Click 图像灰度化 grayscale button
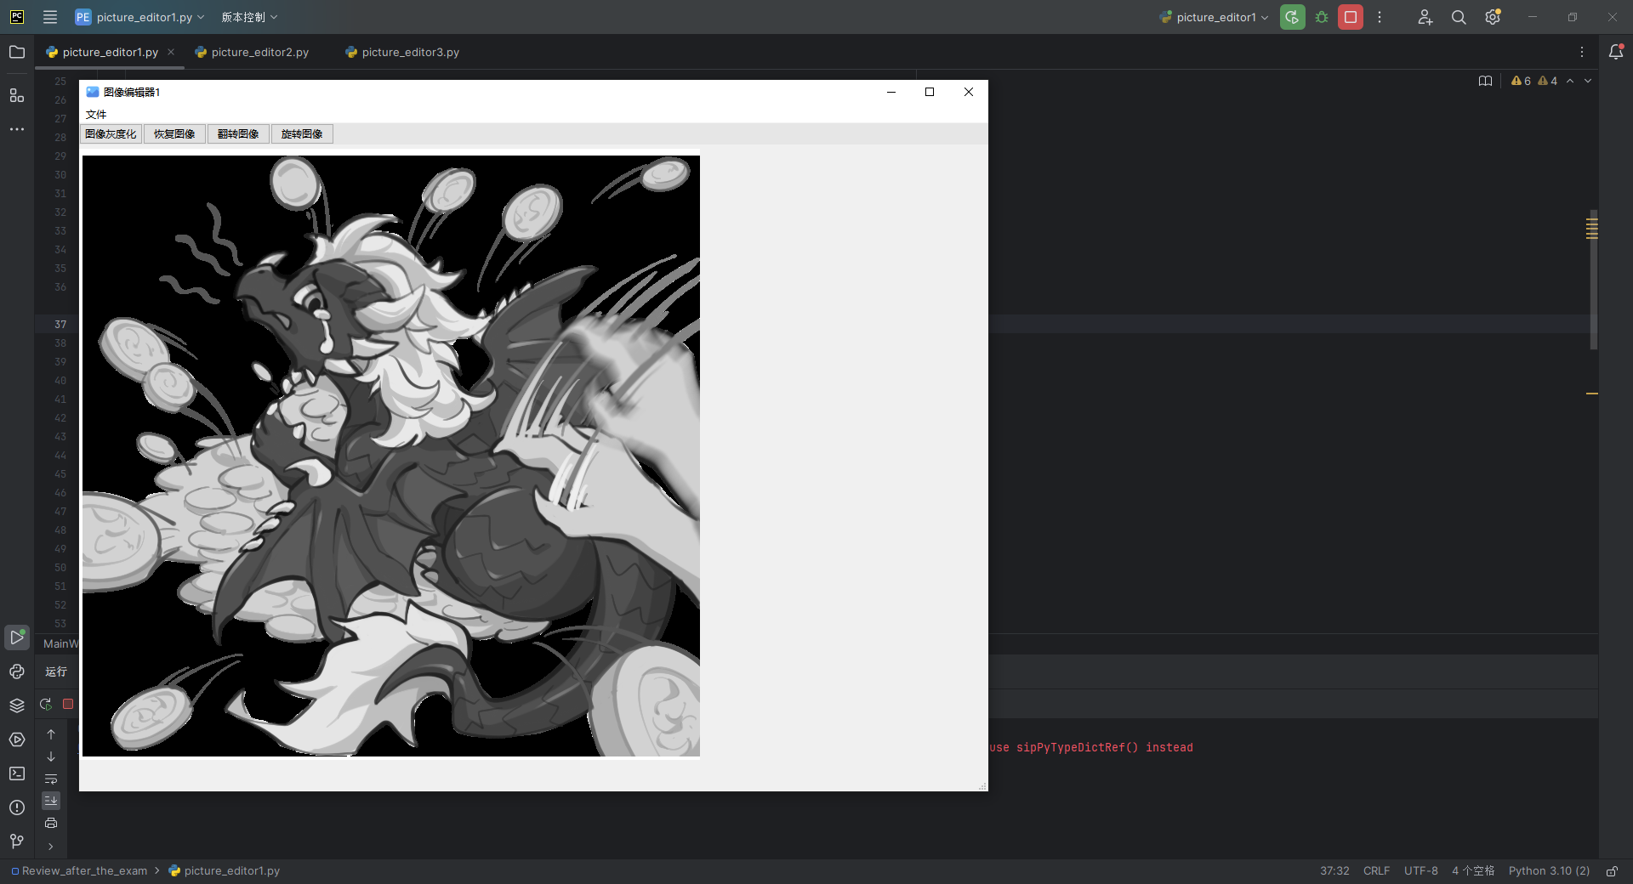 coord(111,134)
